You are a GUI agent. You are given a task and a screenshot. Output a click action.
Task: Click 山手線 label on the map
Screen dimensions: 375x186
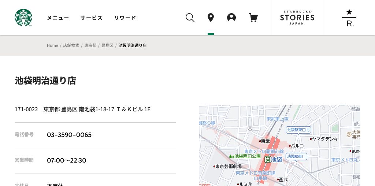click(x=260, y=178)
